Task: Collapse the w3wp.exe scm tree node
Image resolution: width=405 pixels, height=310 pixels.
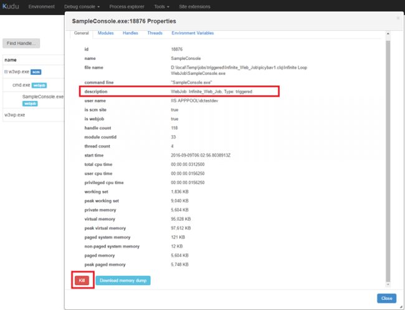Action: [6, 72]
